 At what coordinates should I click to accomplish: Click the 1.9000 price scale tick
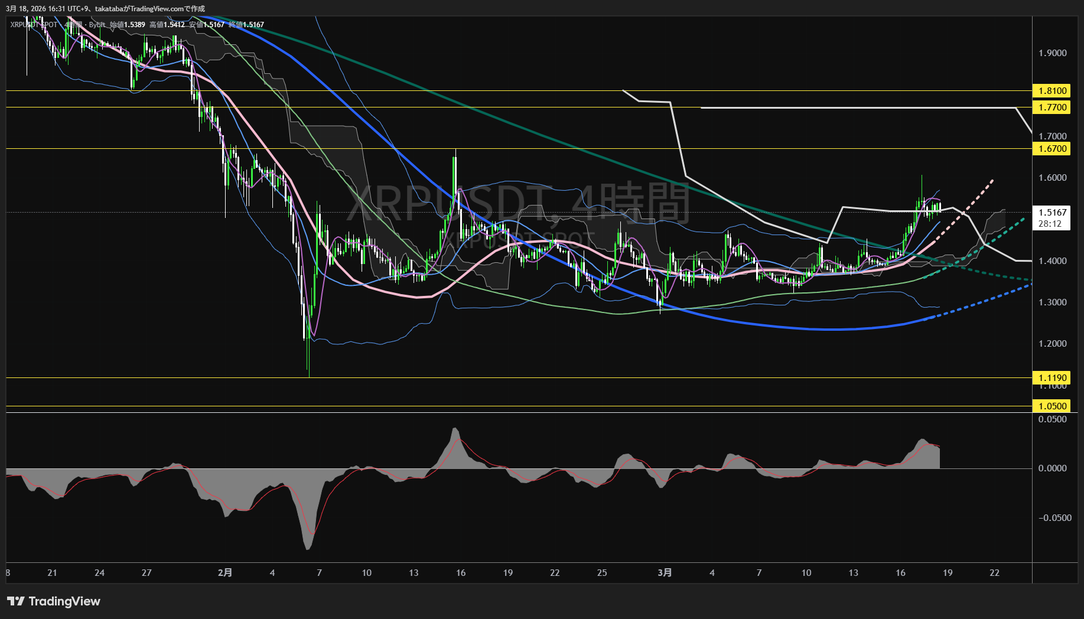[1052, 53]
